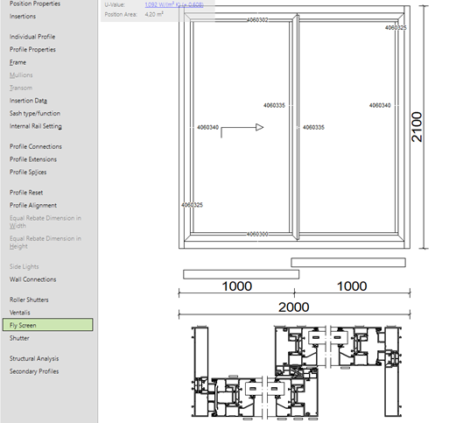Screen dimensions: 449x423
Task: Select Profile Extensions
Action: coord(33,159)
